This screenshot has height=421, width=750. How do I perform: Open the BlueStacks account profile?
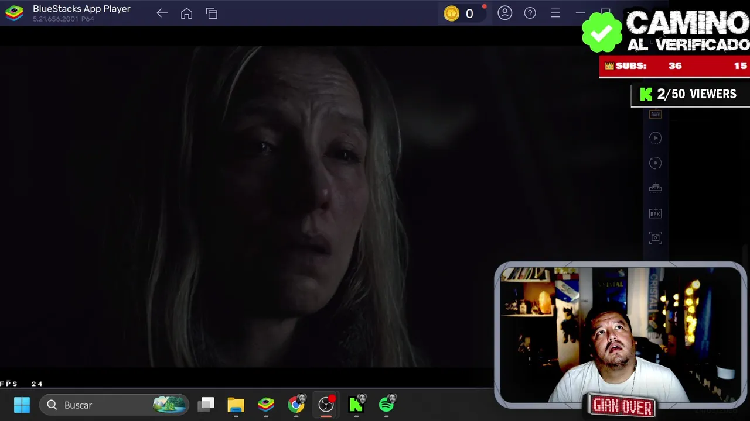pyautogui.click(x=504, y=13)
